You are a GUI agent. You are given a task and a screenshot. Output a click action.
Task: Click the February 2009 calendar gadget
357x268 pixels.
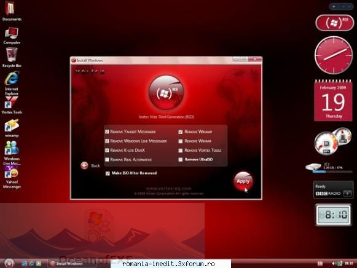333,100
